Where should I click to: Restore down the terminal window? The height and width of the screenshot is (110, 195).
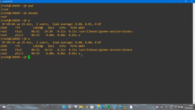coord(186,1)
